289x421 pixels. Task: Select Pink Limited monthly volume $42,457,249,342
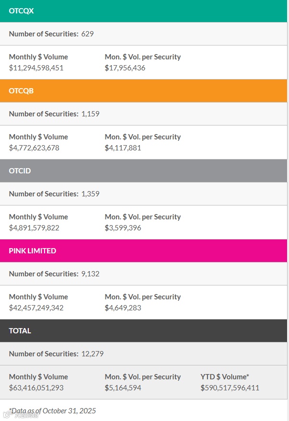pos(36,308)
